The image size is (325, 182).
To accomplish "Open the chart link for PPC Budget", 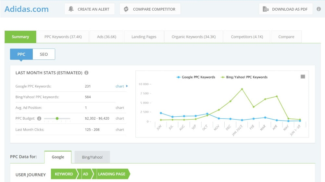I will [x=119, y=118].
